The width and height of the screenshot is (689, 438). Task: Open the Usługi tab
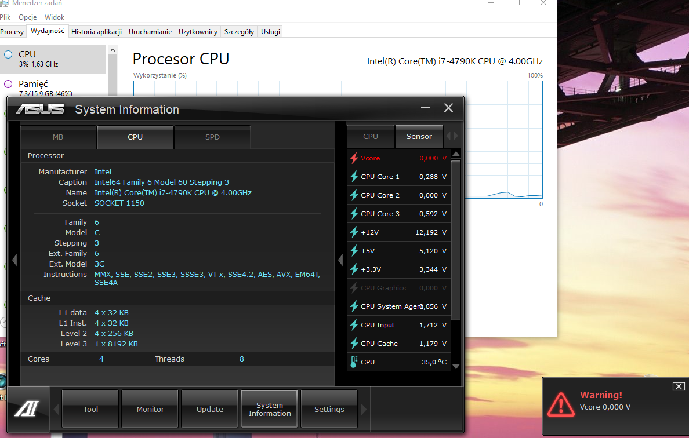[271, 32]
